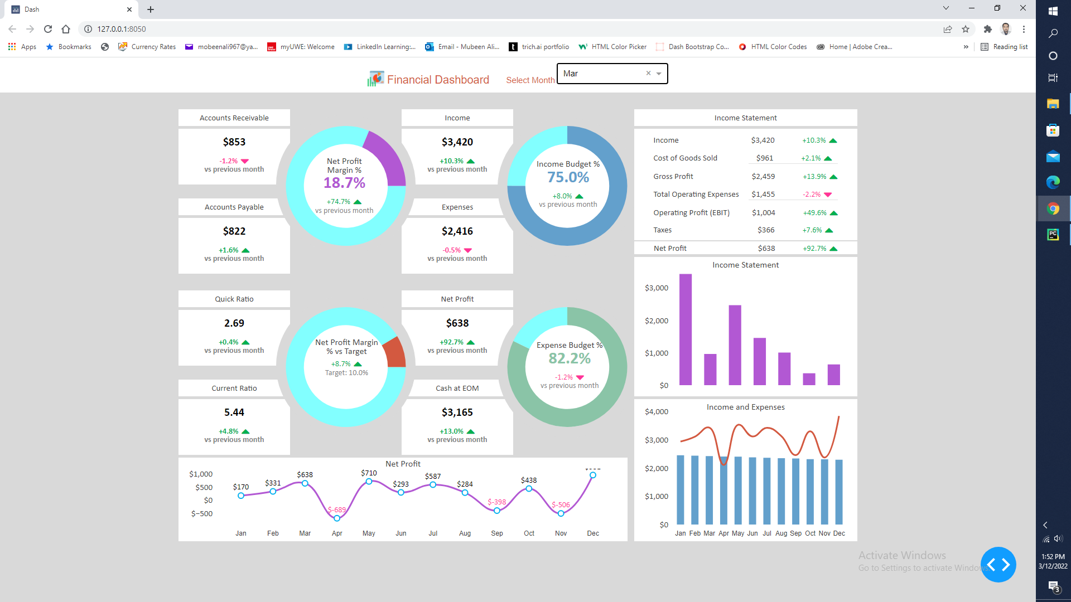Screen dimensions: 1071x602
Task: Open PyCharm from the Windows taskbar
Action: 1053,235
